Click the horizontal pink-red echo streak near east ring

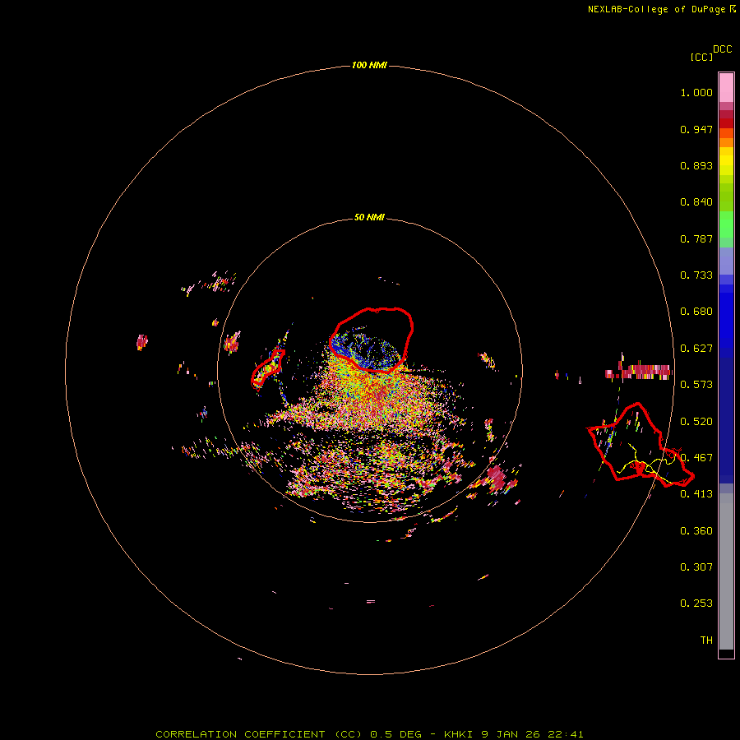[x=639, y=372]
